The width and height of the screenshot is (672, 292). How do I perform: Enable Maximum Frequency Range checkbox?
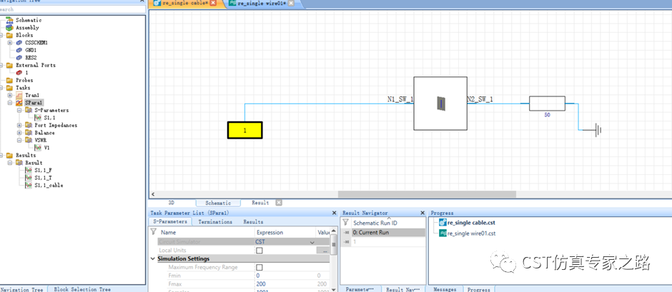260,267
